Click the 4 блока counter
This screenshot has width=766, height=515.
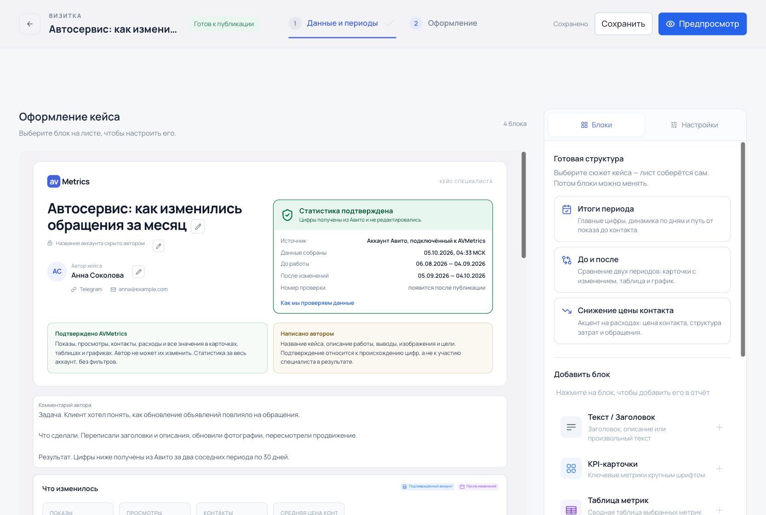click(x=515, y=124)
